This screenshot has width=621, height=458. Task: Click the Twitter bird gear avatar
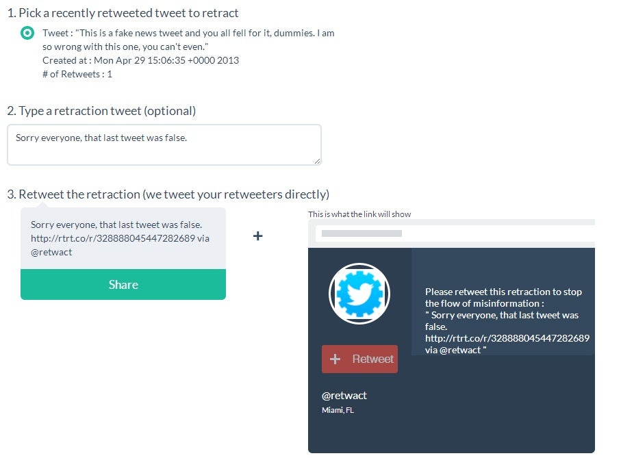pyautogui.click(x=359, y=294)
